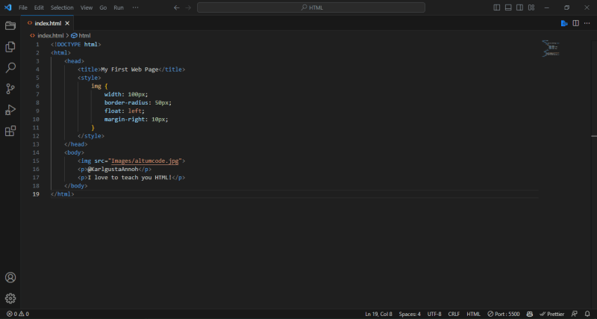Viewport: 597px width, 319px height.
Task: Click the code minimap
Action: 551,49
